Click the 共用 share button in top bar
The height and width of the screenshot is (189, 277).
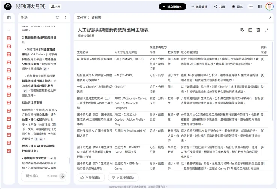[220, 7]
